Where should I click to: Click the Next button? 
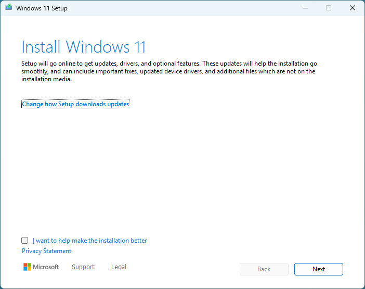[318, 269]
